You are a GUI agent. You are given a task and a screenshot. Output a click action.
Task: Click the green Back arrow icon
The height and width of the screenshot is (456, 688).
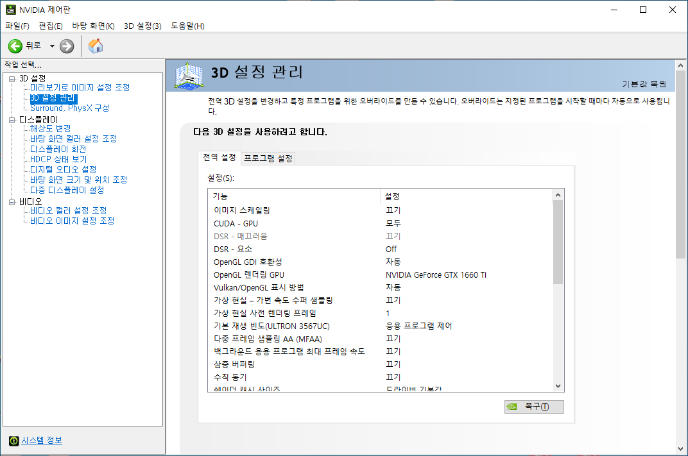pyautogui.click(x=15, y=46)
